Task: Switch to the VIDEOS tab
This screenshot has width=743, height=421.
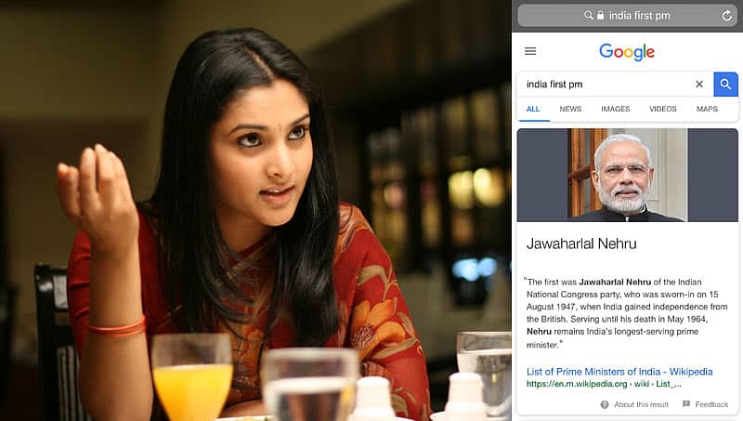Action: coord(662,109)
